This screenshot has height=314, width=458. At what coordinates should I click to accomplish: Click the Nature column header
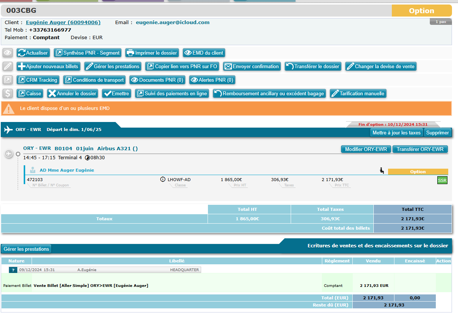tap(17, 261)
